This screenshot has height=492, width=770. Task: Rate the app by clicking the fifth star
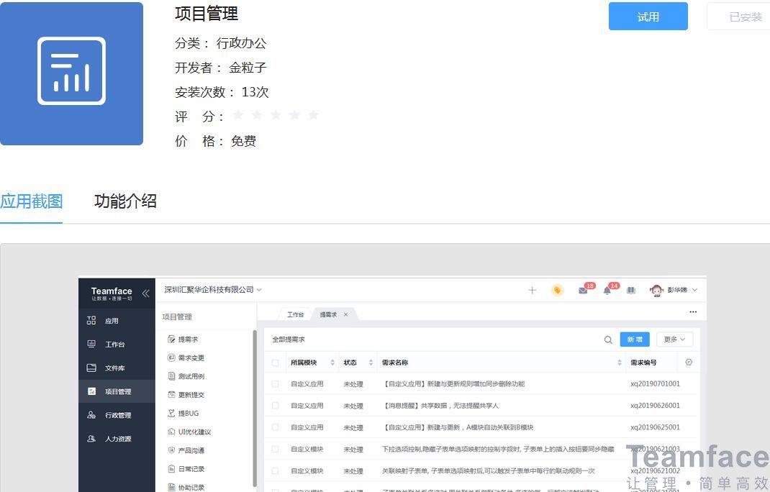(x=313, y=114)
